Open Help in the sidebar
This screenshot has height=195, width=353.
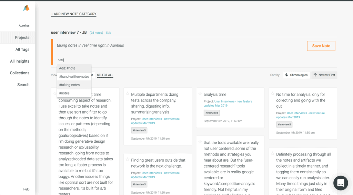pyautogui.click(x=26, y=189)
